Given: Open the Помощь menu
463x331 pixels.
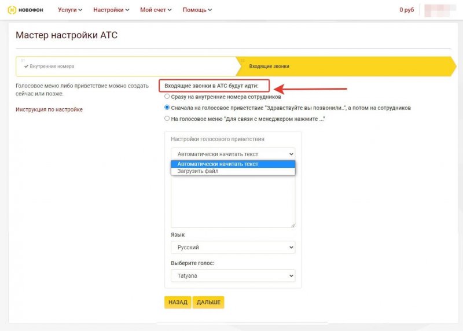Looking at the screenshot, I should pos(197,10).
